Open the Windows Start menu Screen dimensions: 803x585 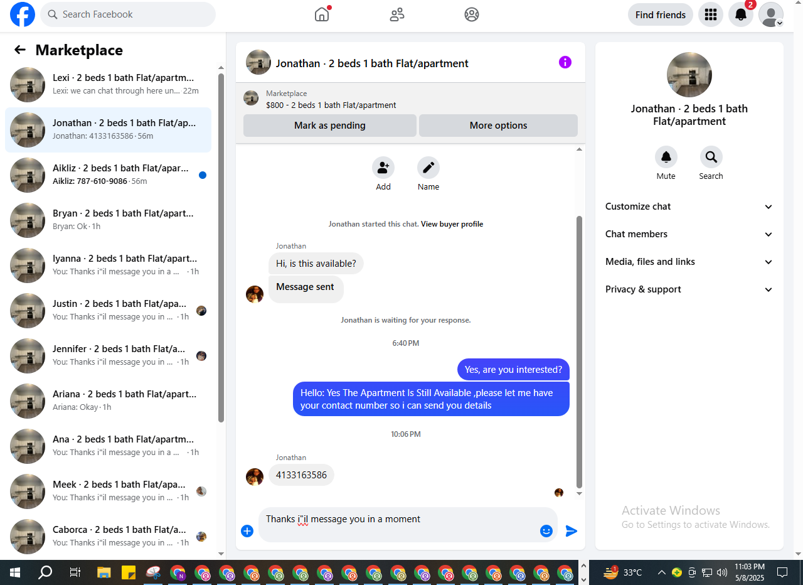tap(15, 572)
